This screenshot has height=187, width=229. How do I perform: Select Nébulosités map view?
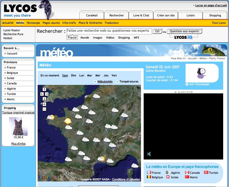[x=105, y=81]
